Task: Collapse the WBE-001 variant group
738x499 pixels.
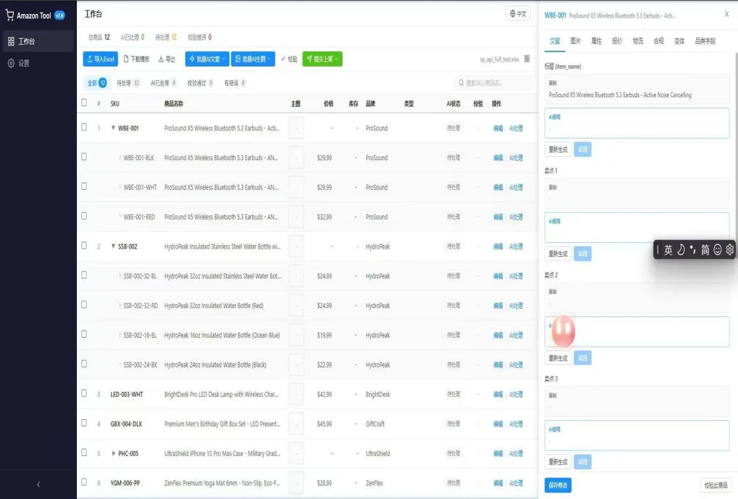Action: coord(113,128)
